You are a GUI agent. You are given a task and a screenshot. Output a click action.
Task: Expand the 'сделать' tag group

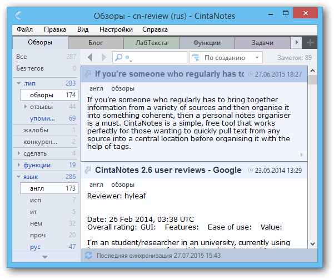click(19, 153)
